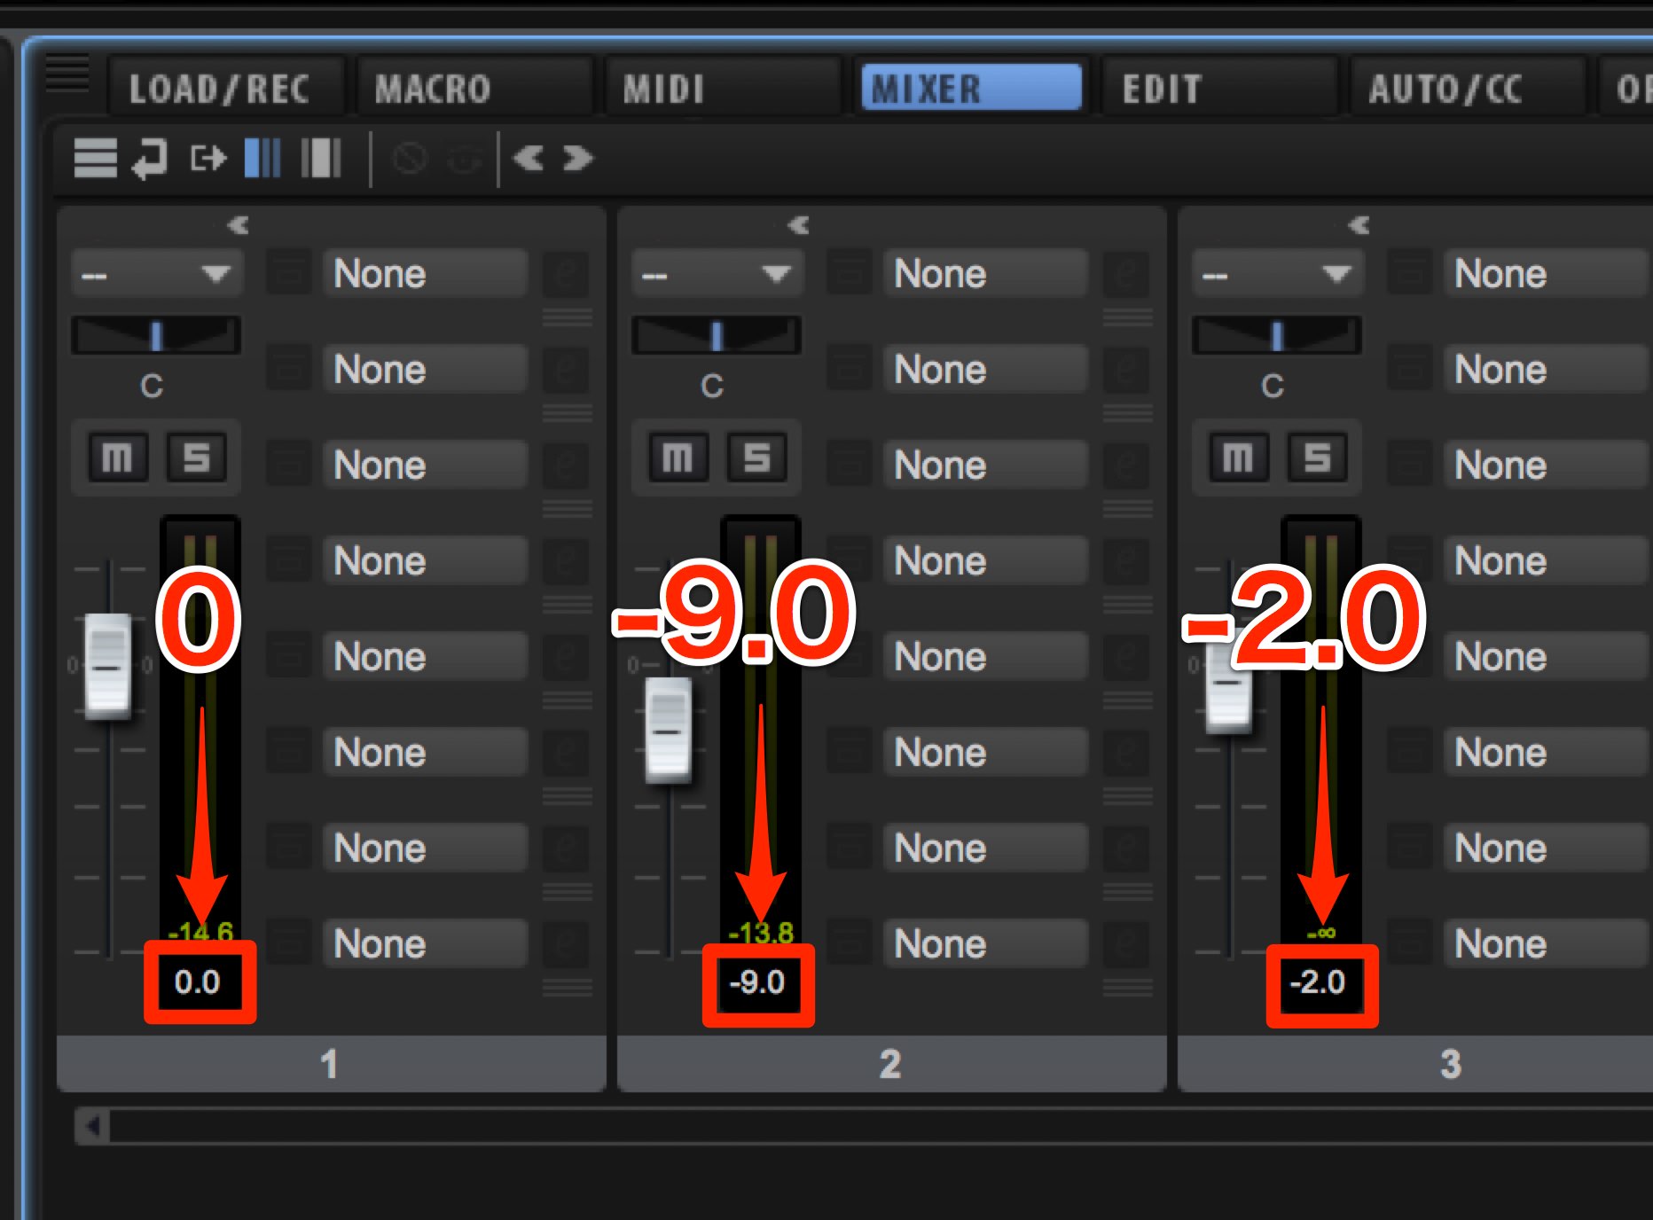Click channel 1 pan control above C
Screen dimensions: 1653x1220
click(x=156, y=336)
